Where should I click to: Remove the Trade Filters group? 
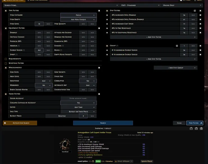point(99,94)
